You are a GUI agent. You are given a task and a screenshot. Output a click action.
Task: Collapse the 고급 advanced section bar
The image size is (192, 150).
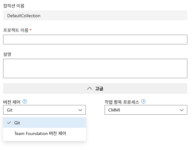pyautogui.click(x=95, y=88)
